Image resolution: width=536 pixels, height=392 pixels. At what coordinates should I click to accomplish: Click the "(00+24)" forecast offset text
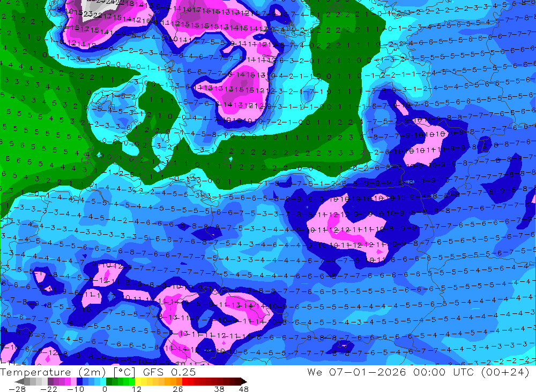tap(505, 372)
